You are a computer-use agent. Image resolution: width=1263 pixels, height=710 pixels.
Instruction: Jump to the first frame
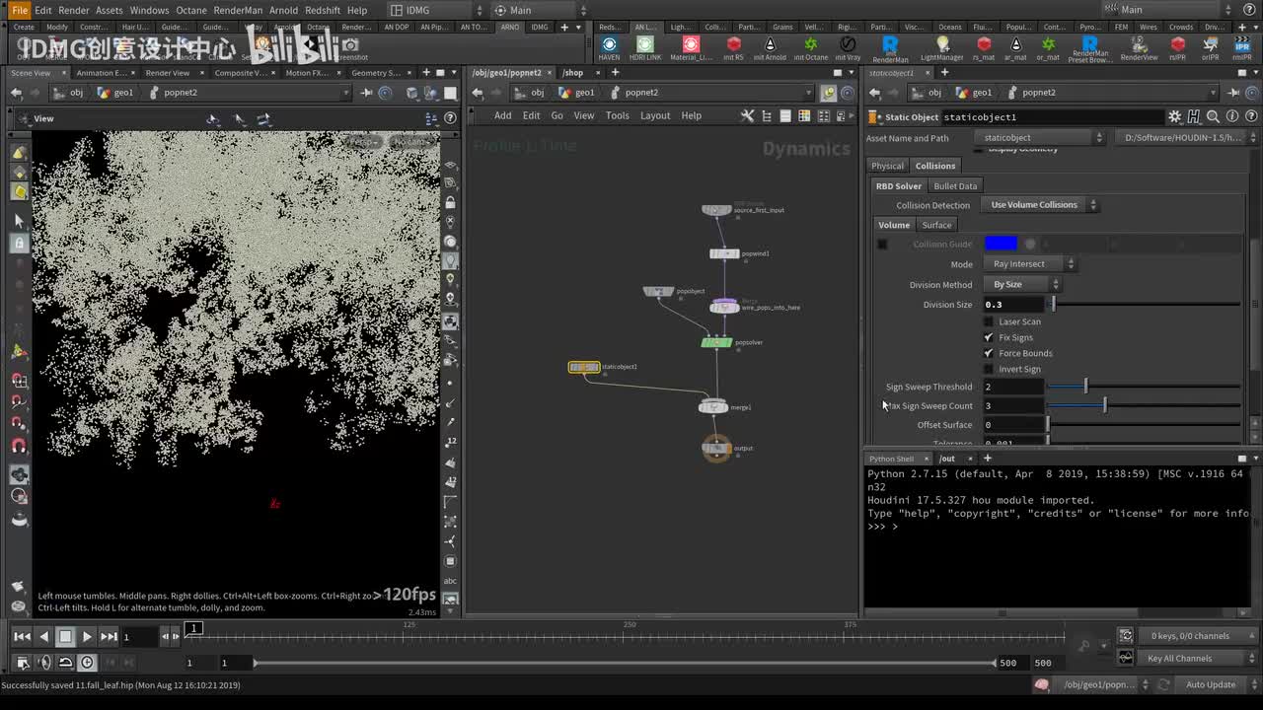(21, 637)
